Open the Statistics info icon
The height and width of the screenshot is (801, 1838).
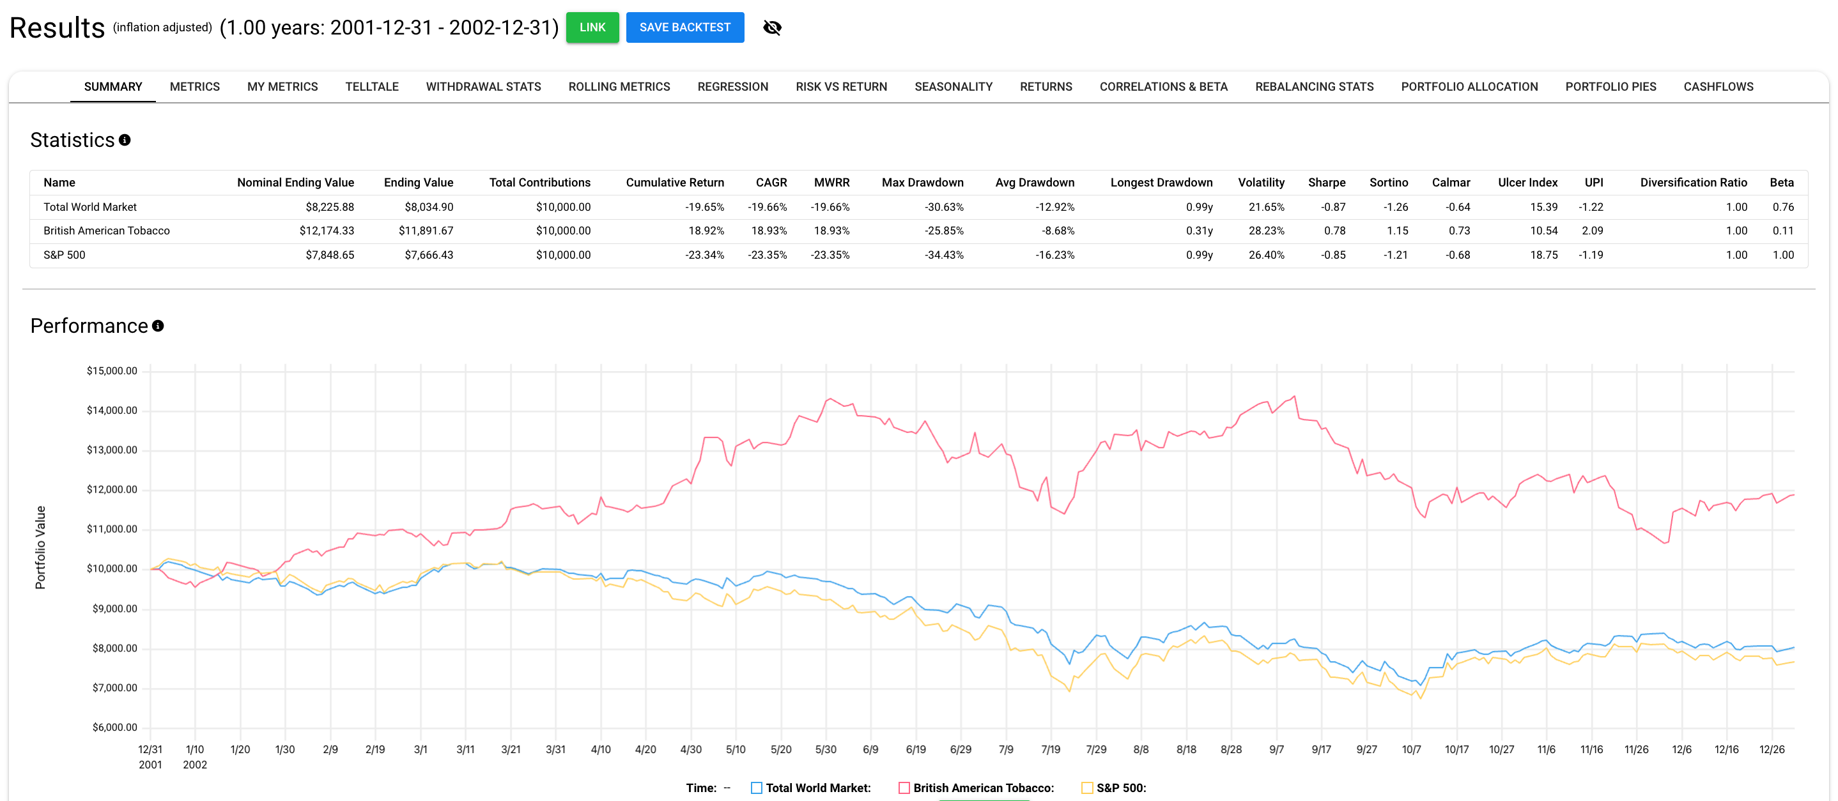[125, 140]
